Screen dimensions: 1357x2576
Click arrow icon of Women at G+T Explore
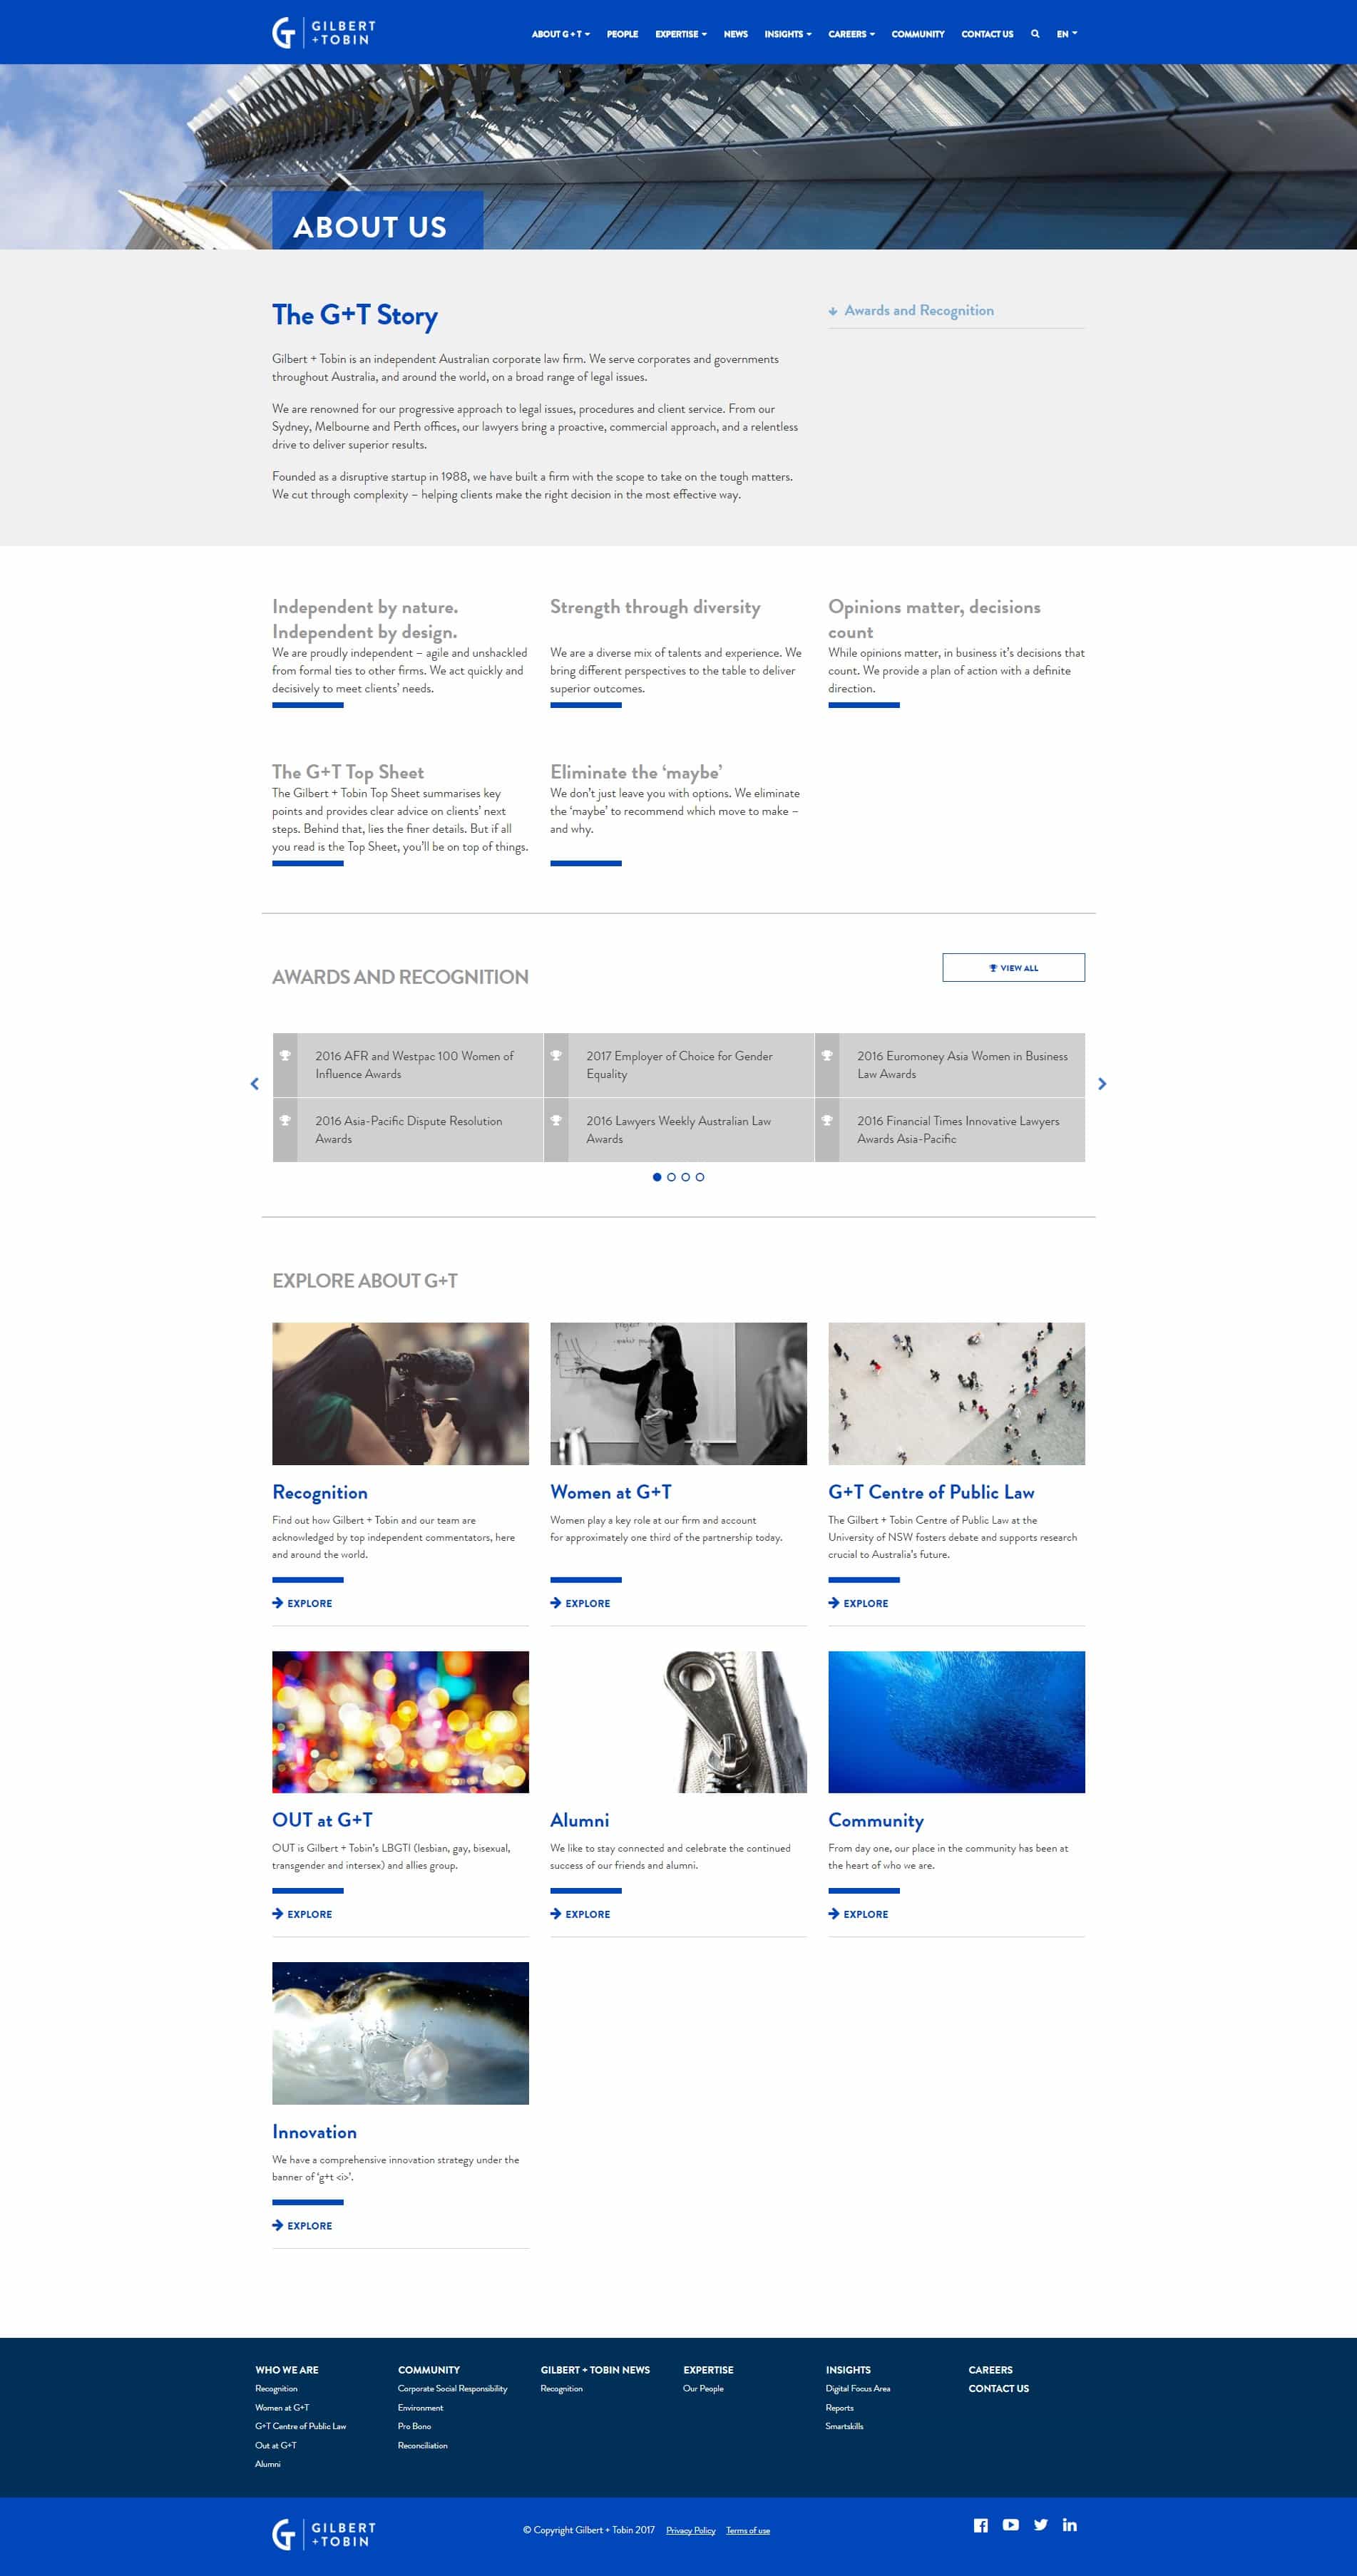coord(555,1603)
